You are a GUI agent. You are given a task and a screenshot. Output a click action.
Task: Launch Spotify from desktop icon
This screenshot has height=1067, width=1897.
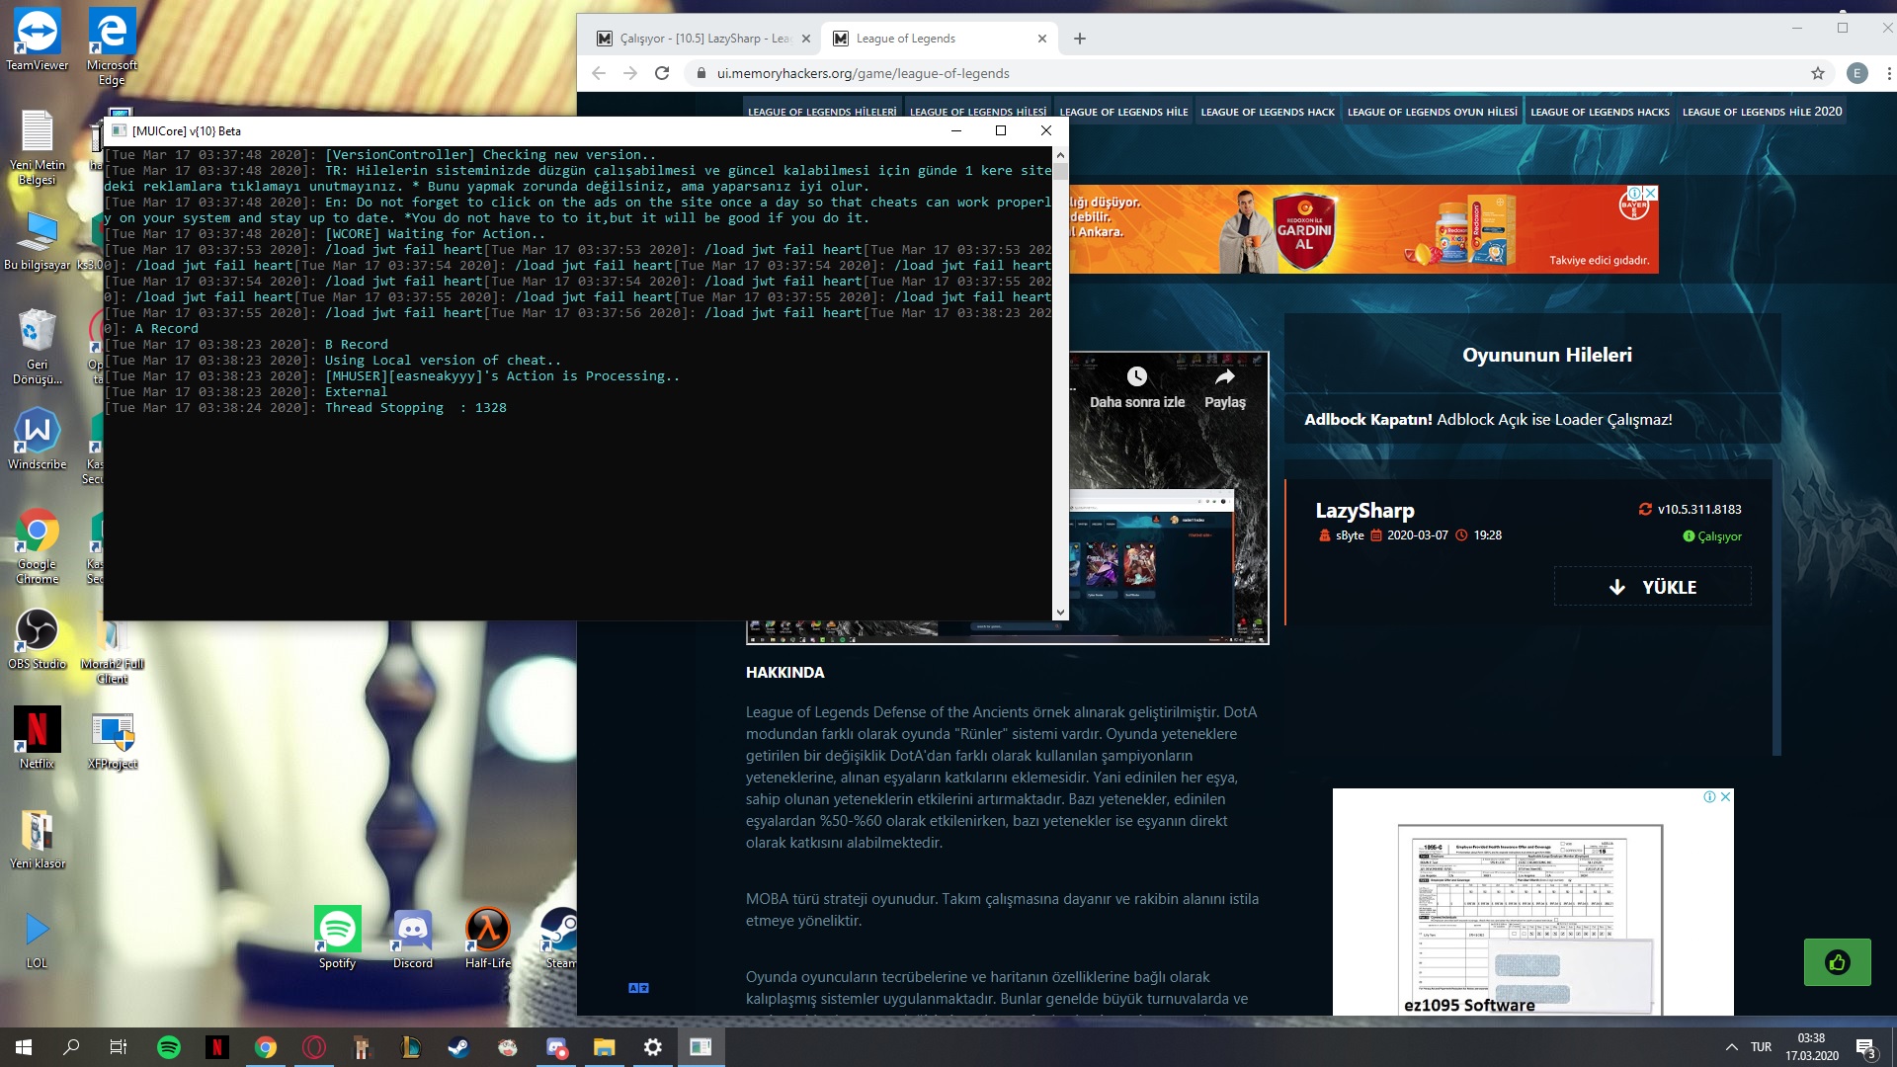click(337, 938)
